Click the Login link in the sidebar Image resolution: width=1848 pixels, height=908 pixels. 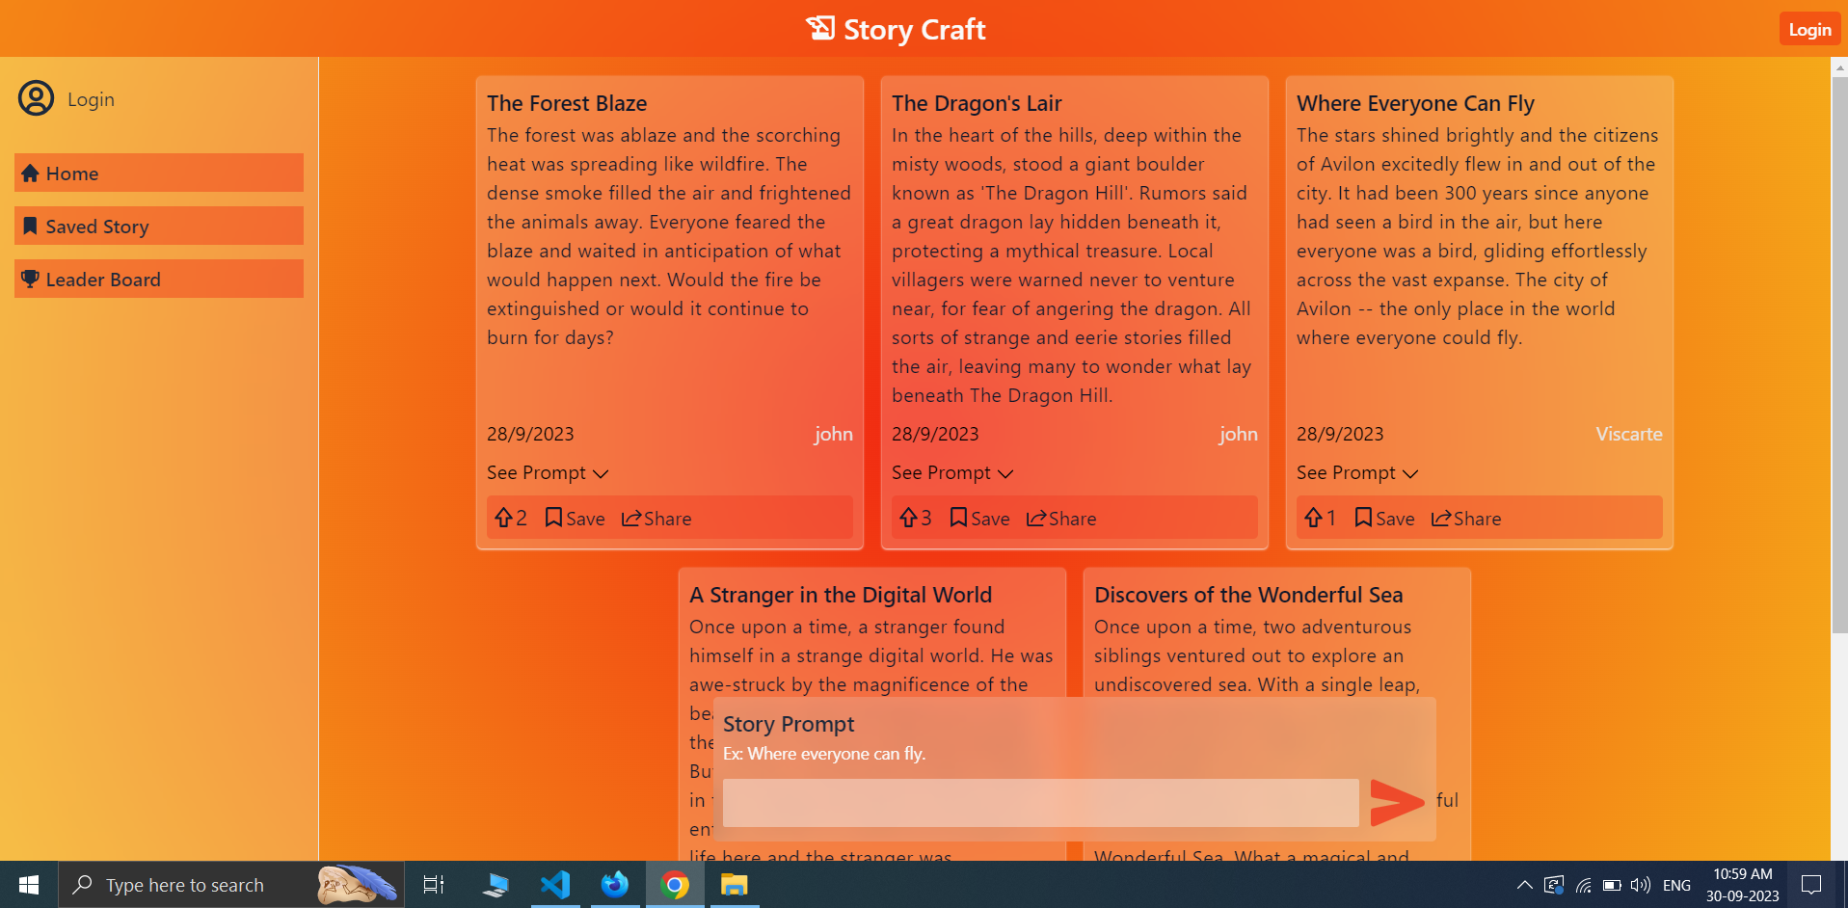click(91, 98)
